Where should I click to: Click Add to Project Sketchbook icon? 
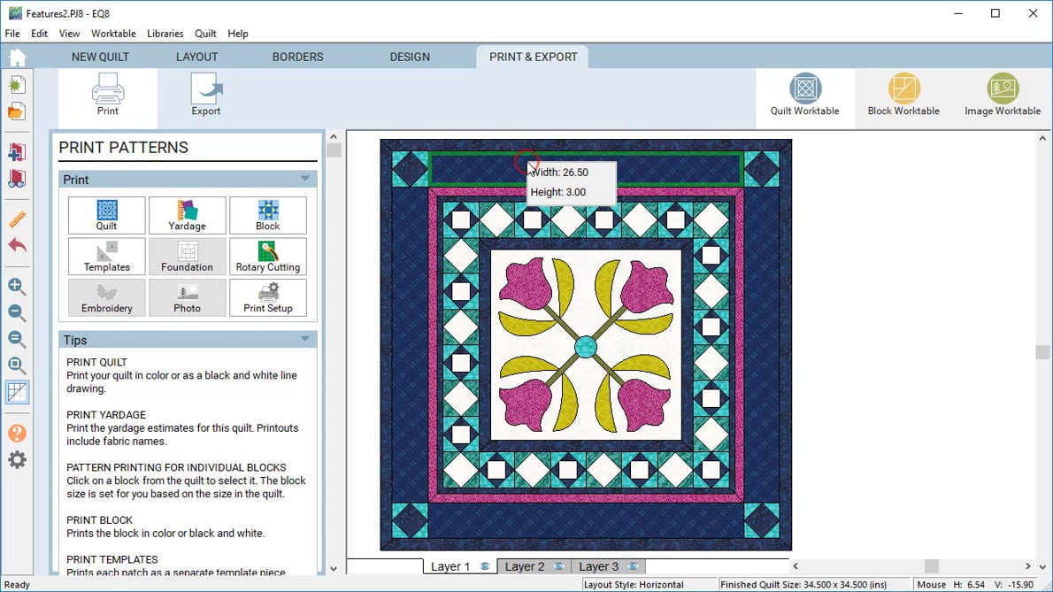17,152
